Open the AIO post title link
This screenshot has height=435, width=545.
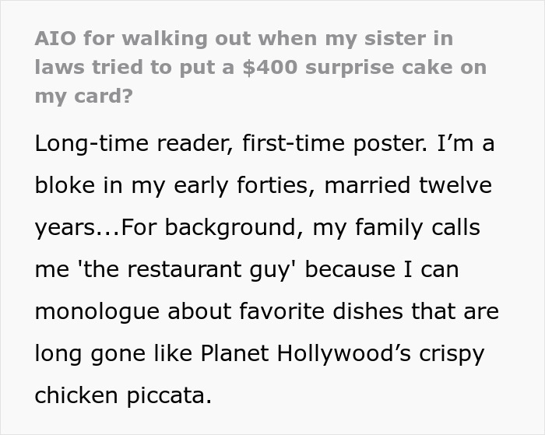[x=261, y=68]
